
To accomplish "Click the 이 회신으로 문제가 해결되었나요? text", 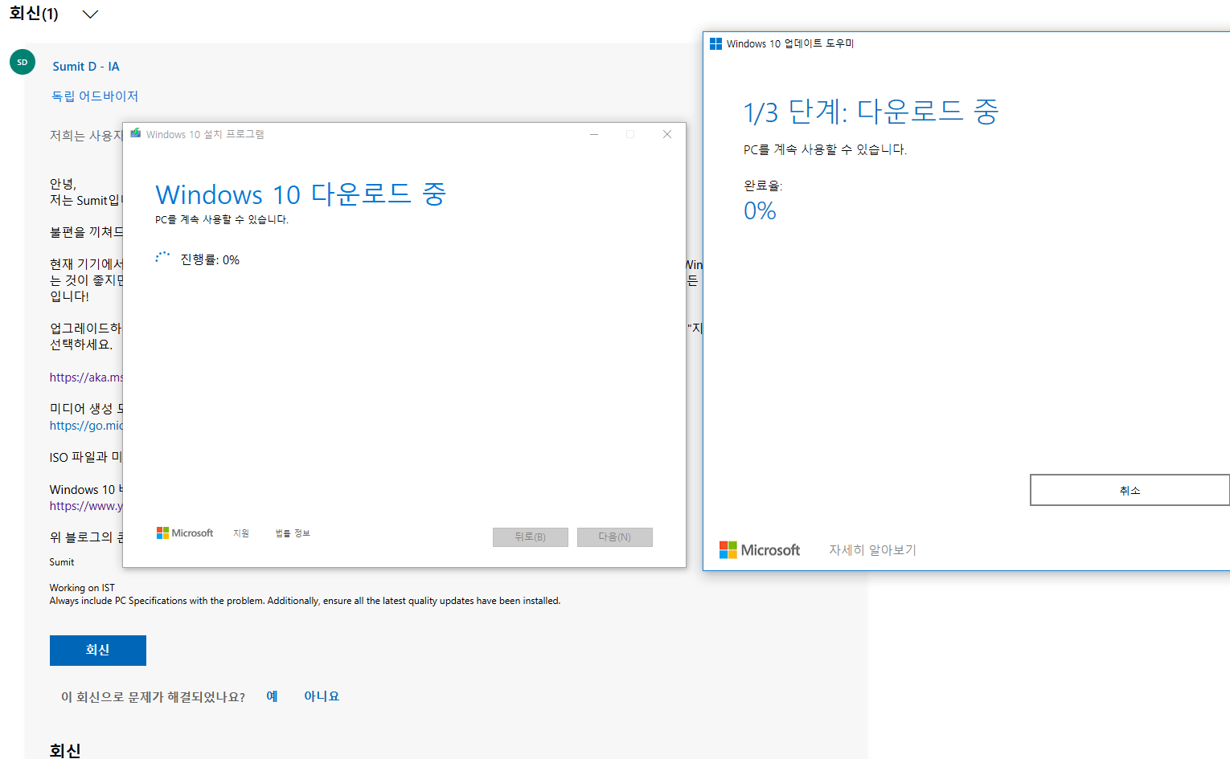I will 154,696.
